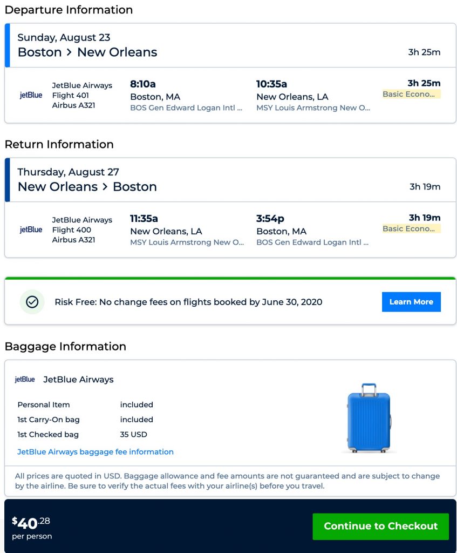Click the JetBlue logo on return flight

(31, 230)
